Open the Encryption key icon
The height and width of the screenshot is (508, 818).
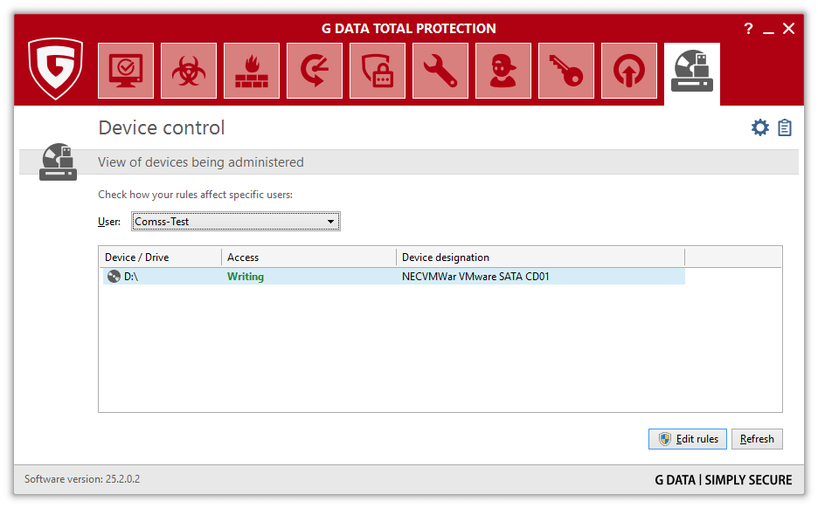(566, 71)
